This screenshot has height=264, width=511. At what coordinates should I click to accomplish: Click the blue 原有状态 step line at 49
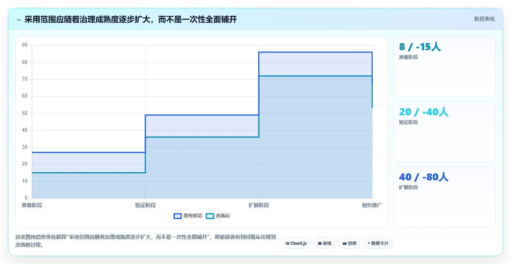[x=202, y=115]
